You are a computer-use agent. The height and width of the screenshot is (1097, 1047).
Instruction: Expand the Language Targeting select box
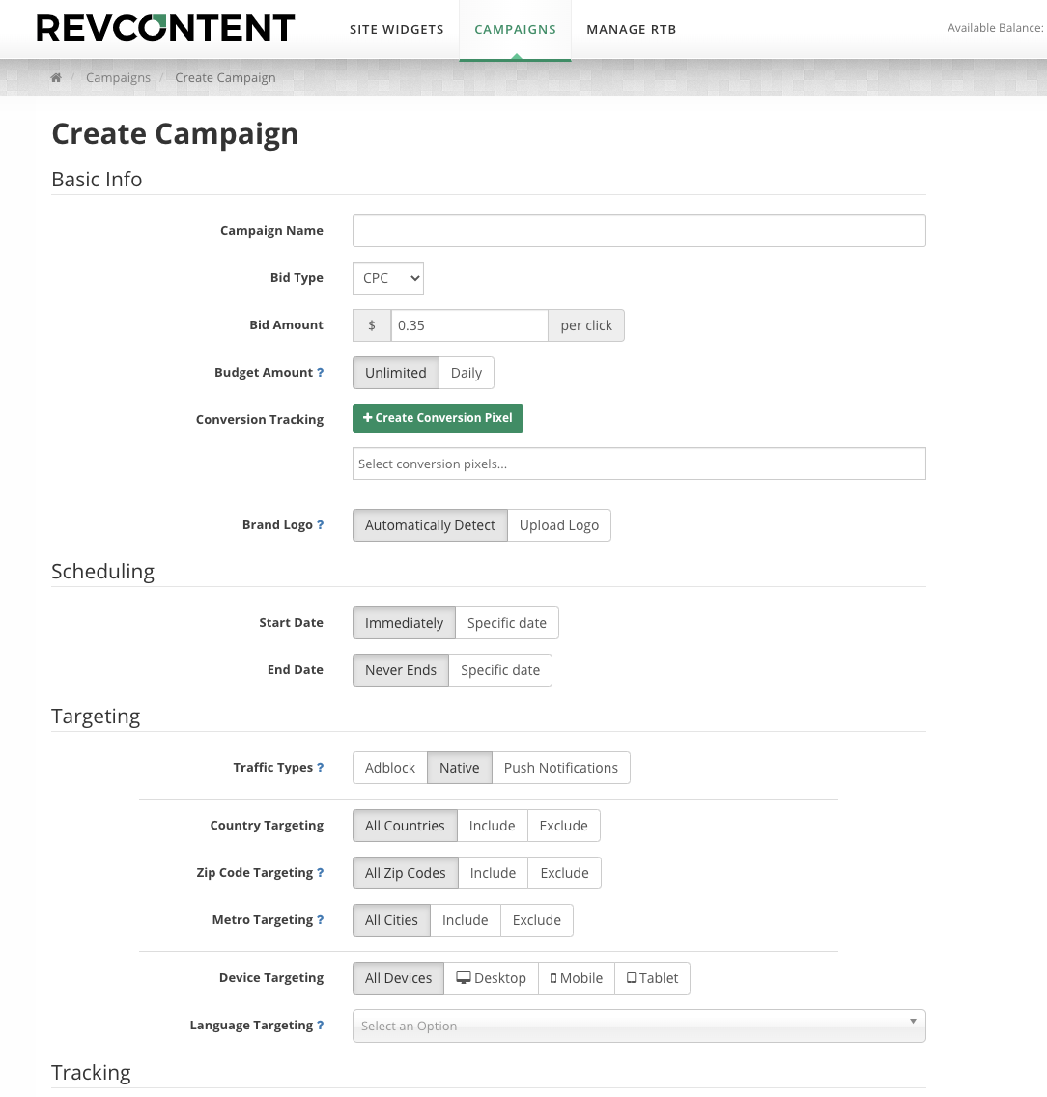click(638, 1026)
